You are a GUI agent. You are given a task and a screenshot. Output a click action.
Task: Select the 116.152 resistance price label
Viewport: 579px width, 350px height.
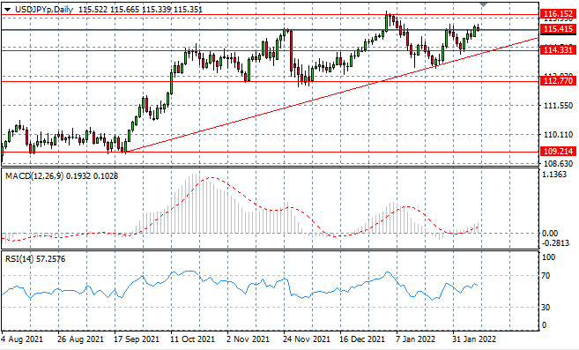click(558, 14)
